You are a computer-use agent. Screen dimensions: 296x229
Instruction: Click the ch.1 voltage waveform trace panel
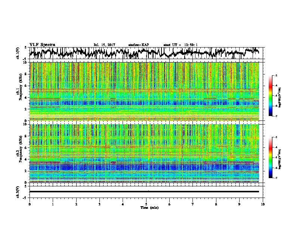(147, 53)
